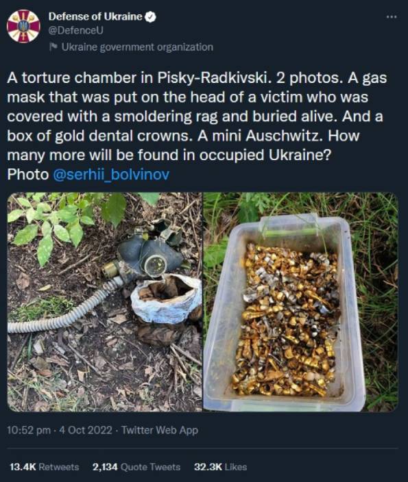
Task: View the 13.4K Retweets list
Action: (45, 467)
